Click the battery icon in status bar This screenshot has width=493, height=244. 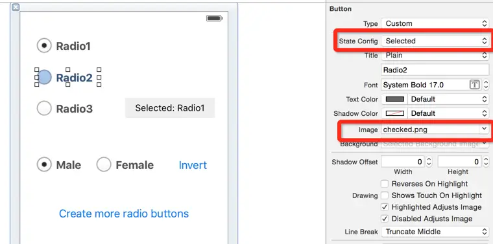pos(214,19)
